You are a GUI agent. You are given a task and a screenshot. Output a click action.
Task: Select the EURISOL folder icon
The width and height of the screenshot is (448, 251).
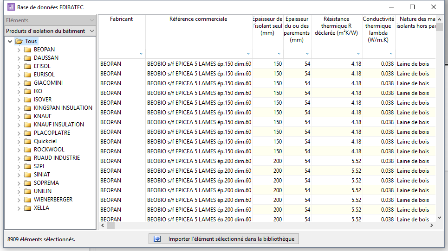[x=28, y=75]
